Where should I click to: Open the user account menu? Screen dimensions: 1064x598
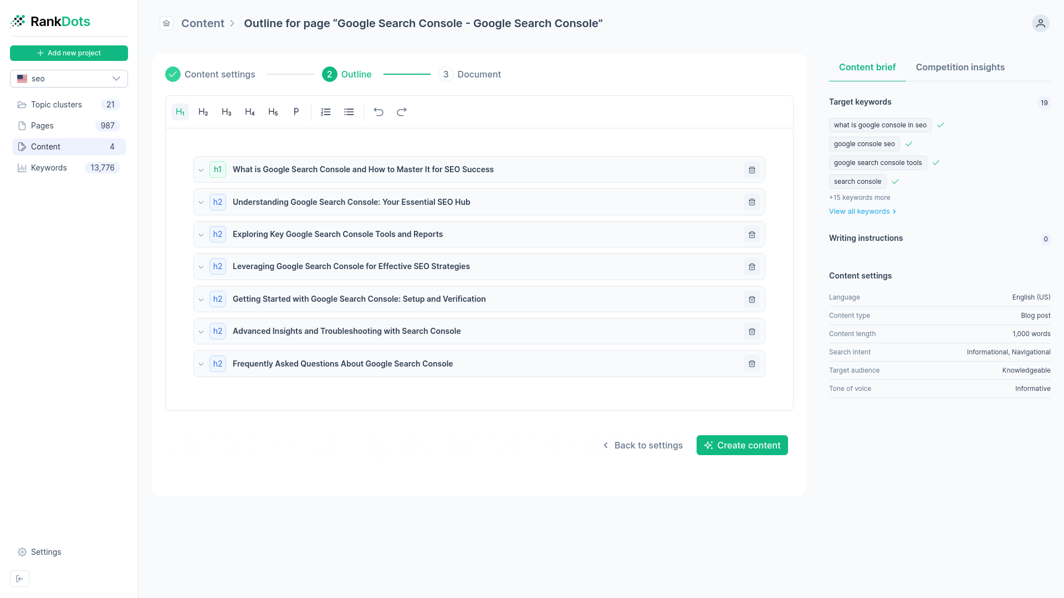[1040, 23]
